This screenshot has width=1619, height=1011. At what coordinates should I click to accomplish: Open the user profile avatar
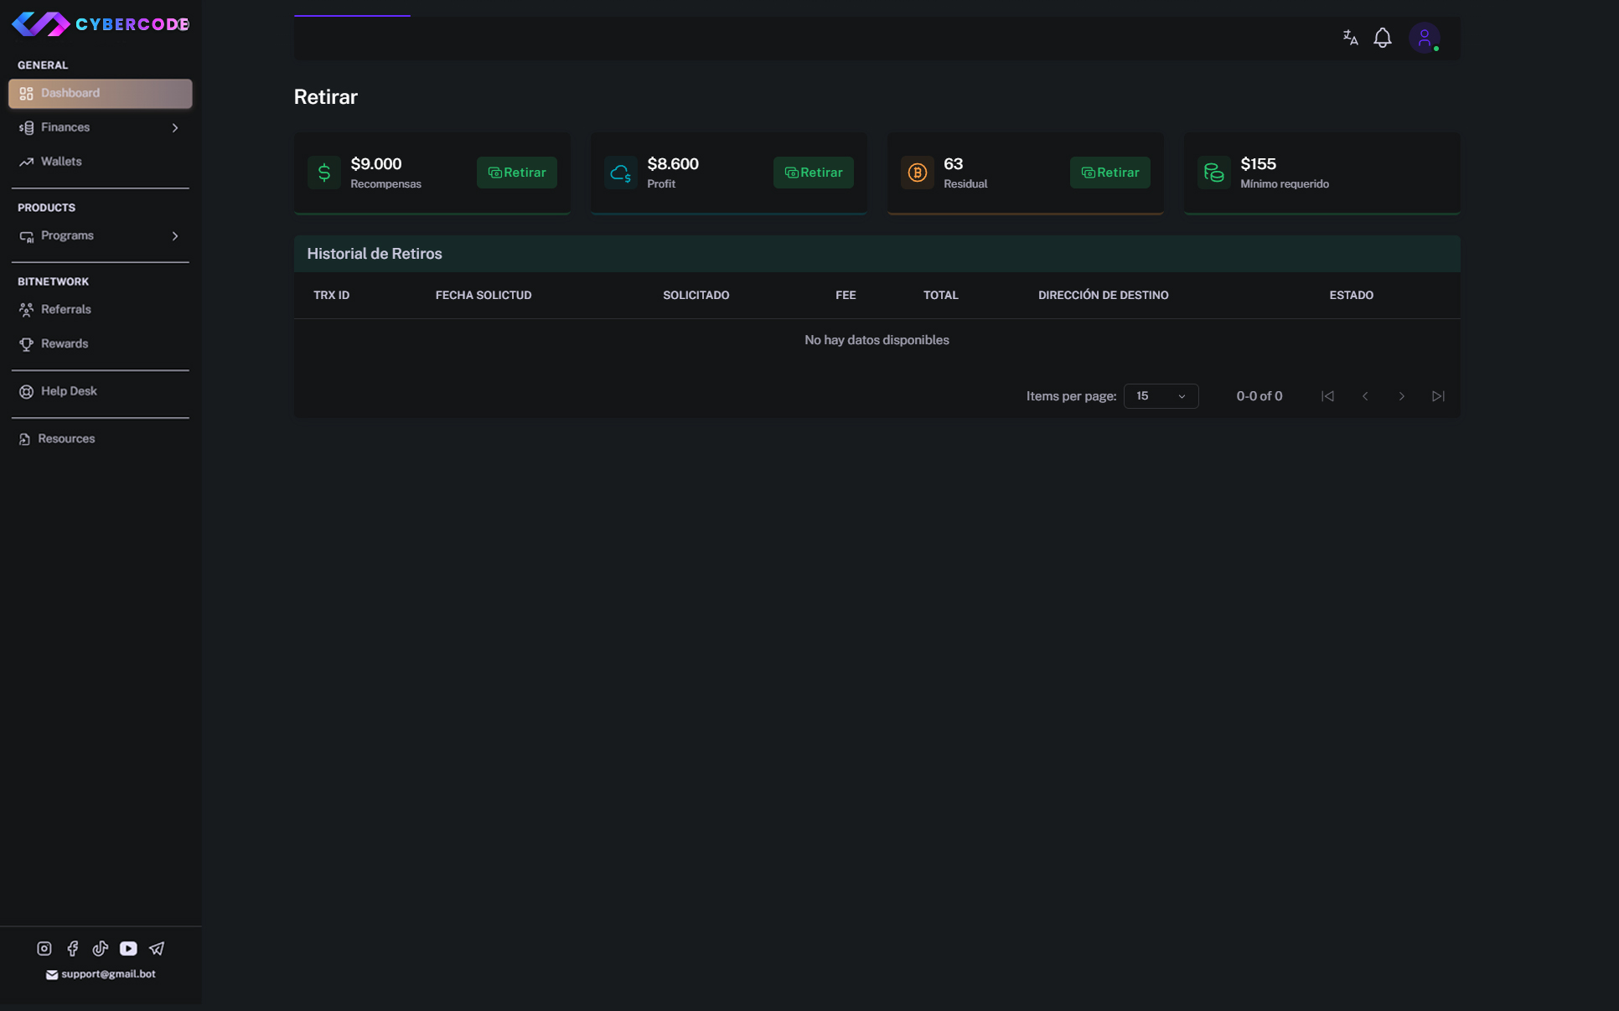[1424, 38]
